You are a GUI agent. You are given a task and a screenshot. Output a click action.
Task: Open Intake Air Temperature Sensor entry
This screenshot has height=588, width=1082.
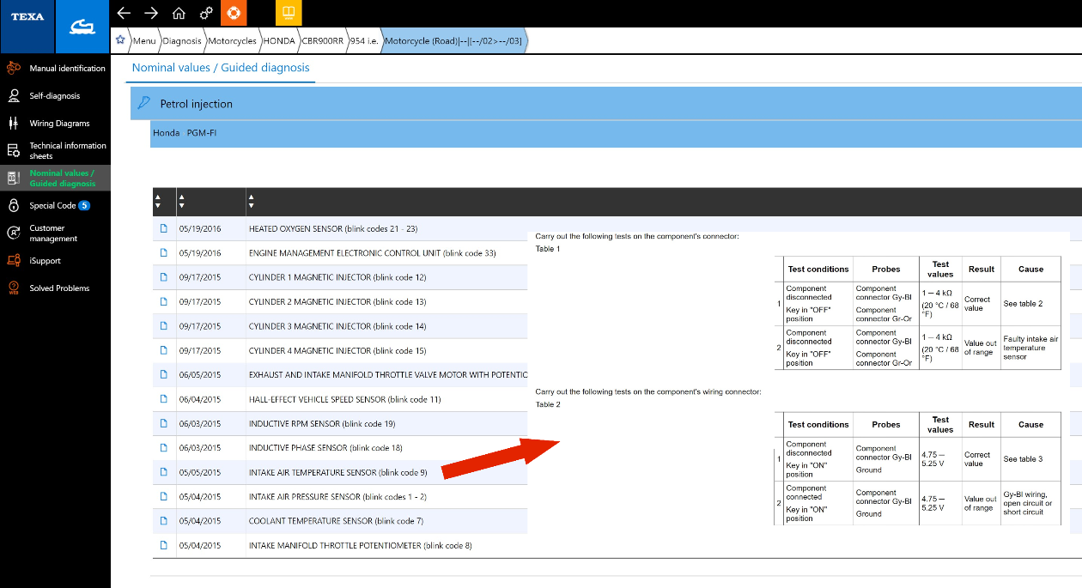(x=338, y=472)
